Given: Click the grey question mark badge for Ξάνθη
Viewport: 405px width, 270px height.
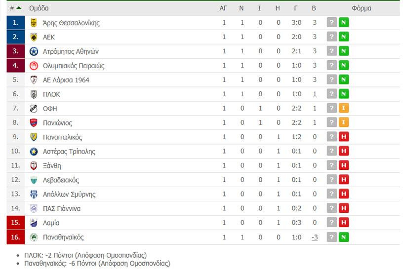Looking at the screenshot, I should [331, 165].
